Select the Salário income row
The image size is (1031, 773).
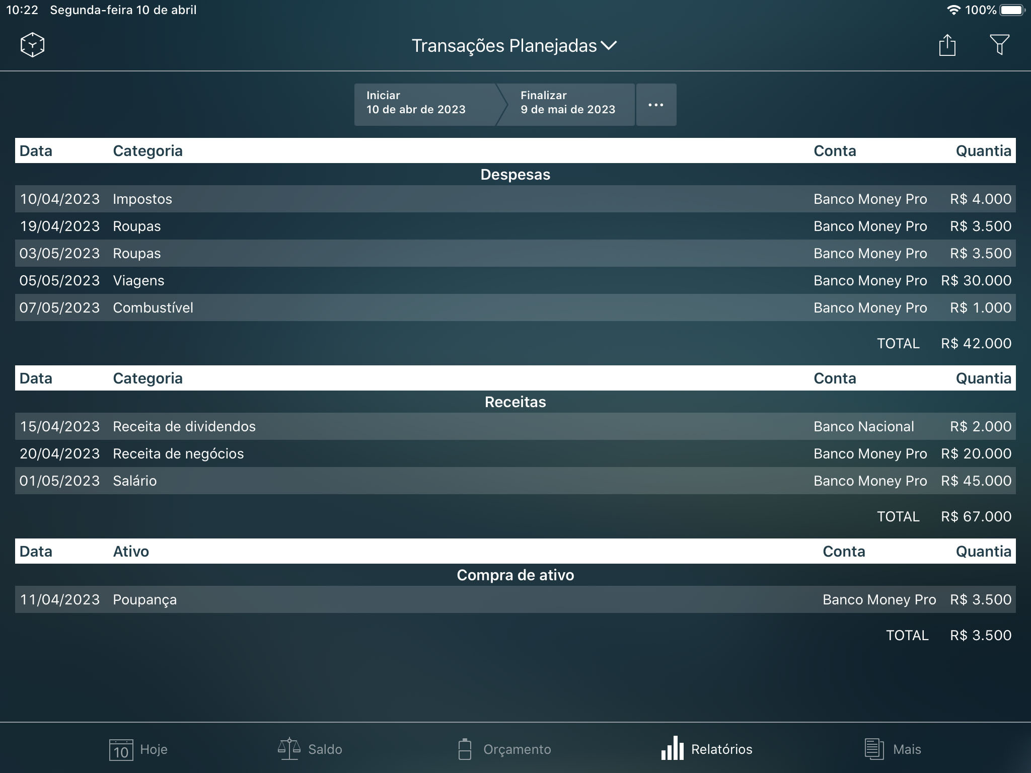[515, 481]
